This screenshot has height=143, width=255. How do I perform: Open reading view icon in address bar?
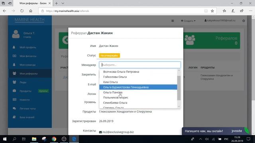(x=206, y=11)
